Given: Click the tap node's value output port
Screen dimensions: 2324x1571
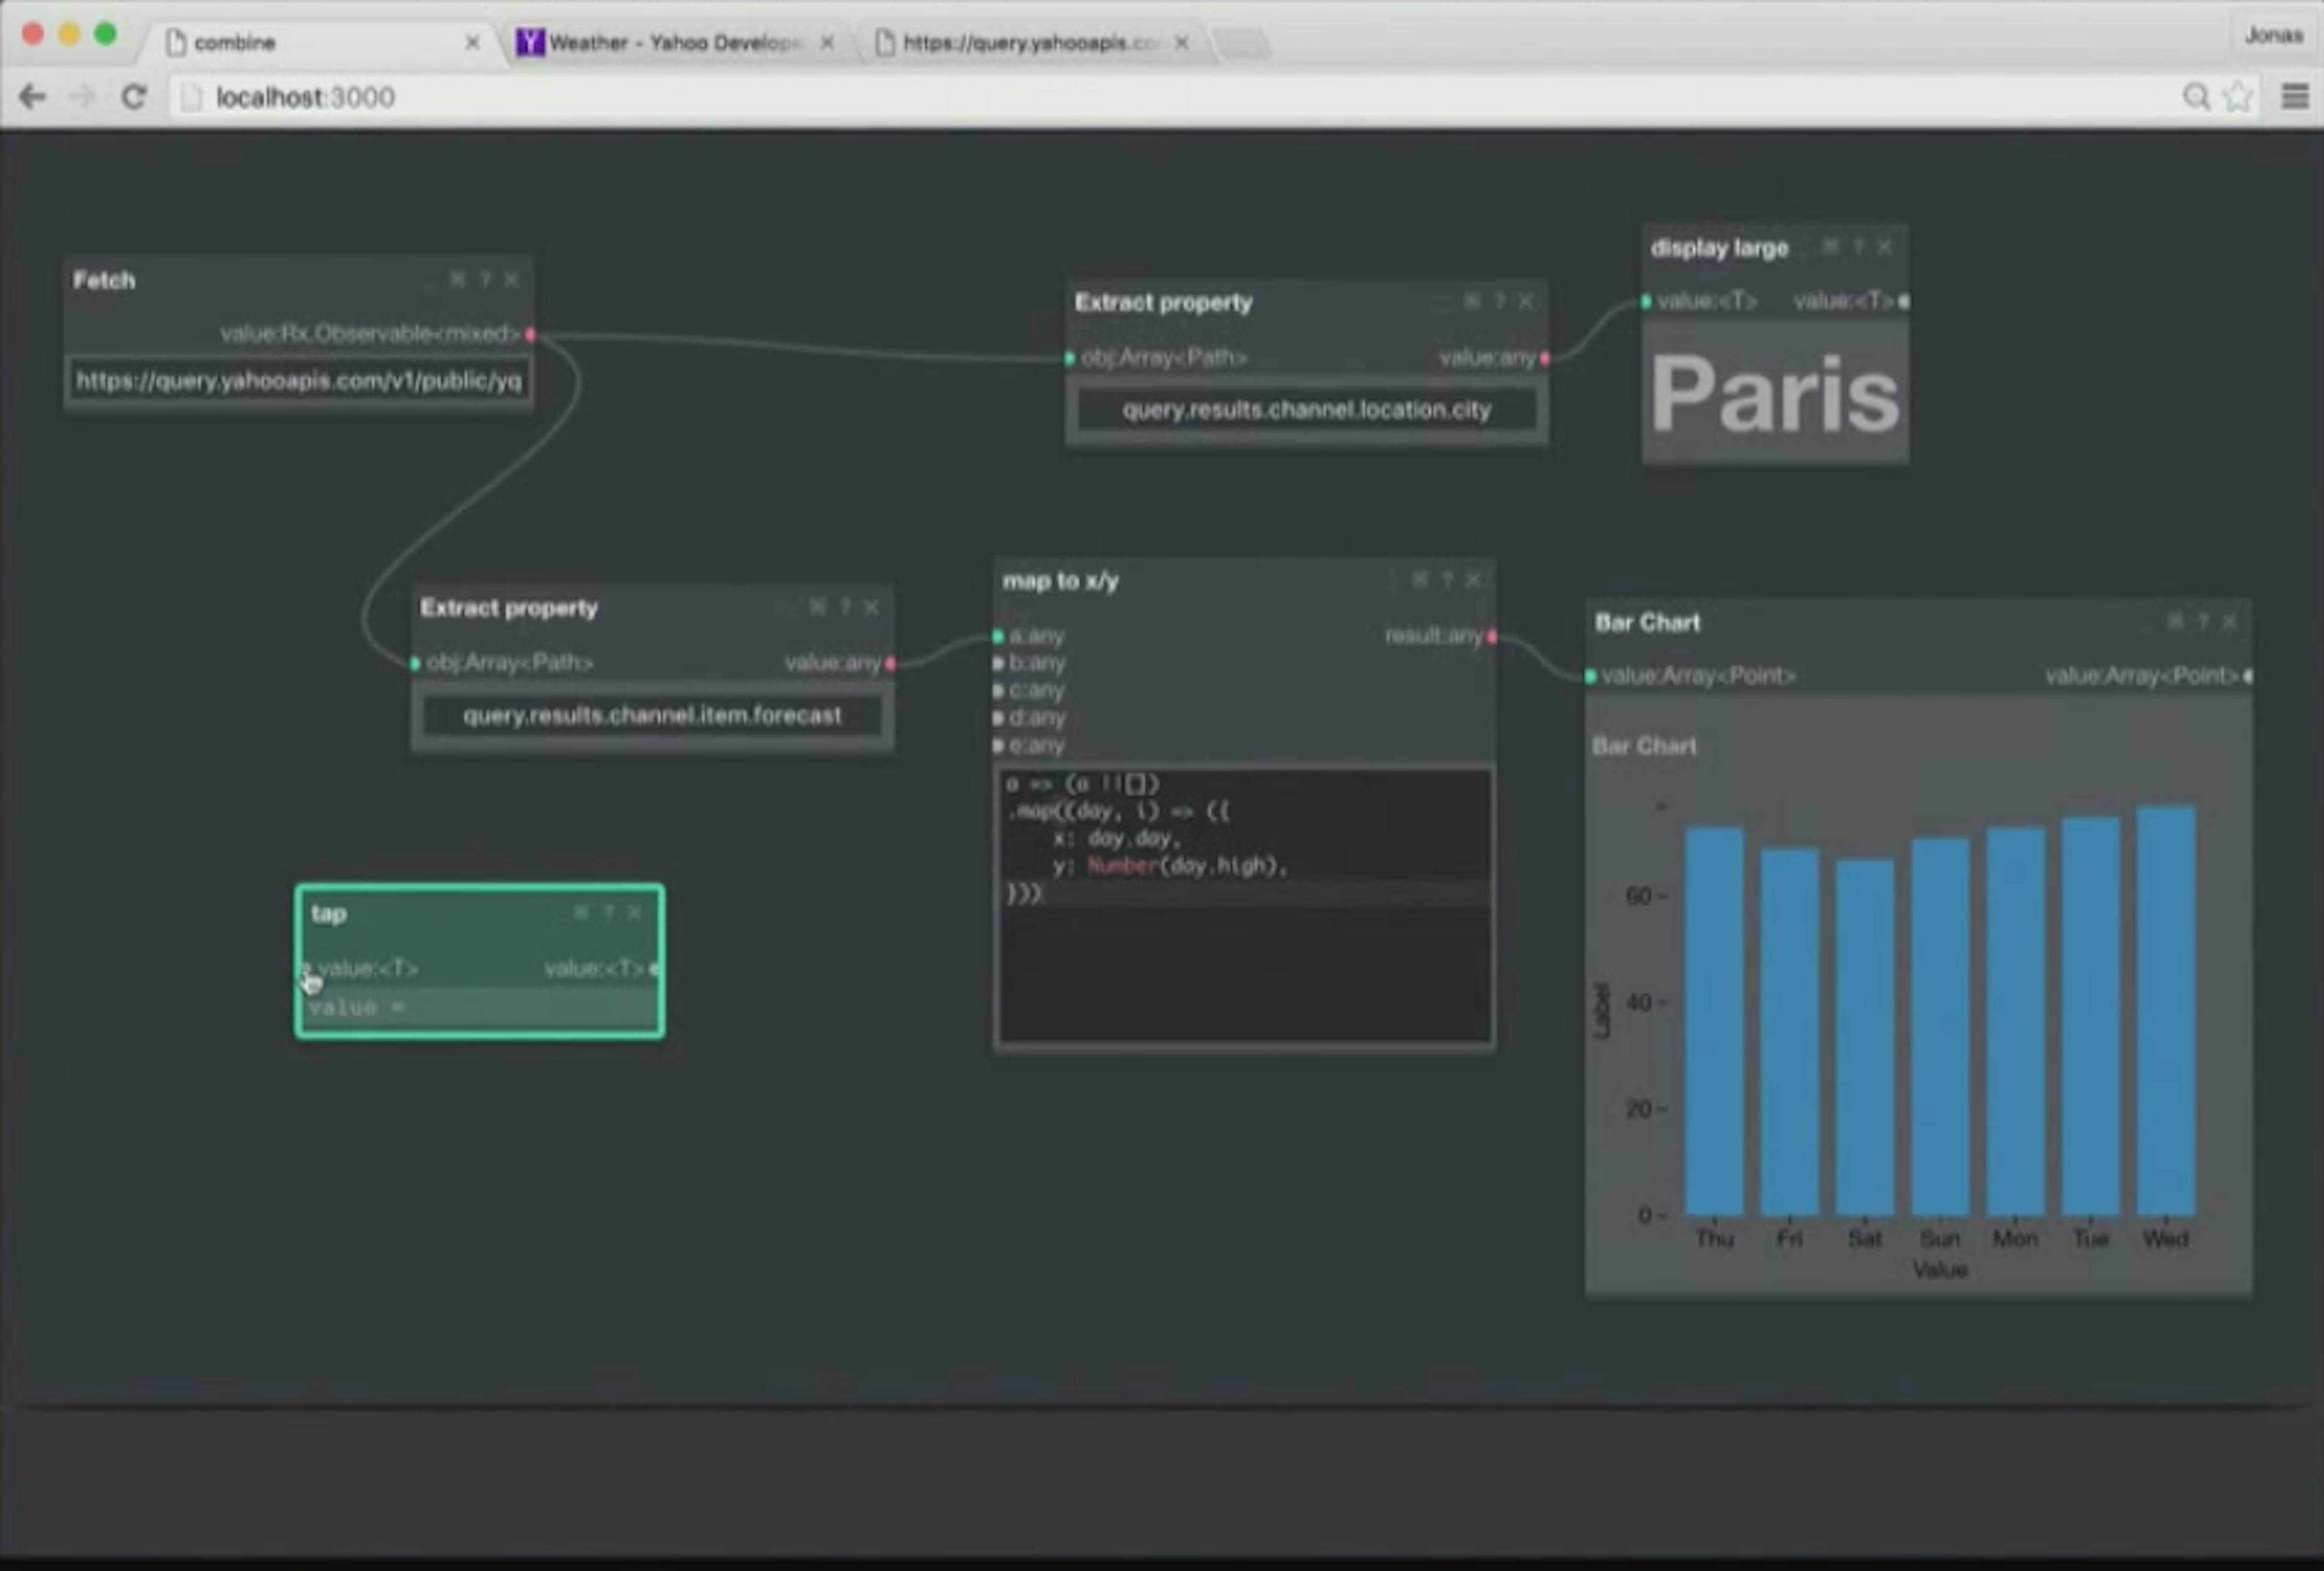Looking at the screenshot, I should click(655, 969).
